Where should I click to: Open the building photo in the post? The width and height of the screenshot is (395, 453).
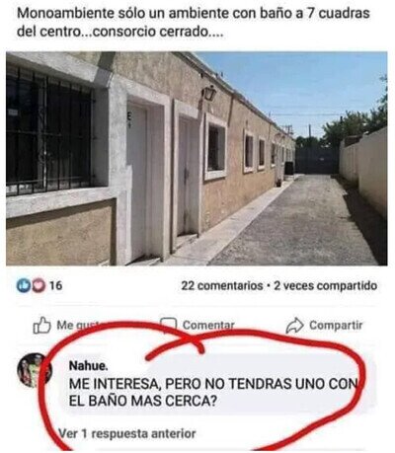[197, 158]
